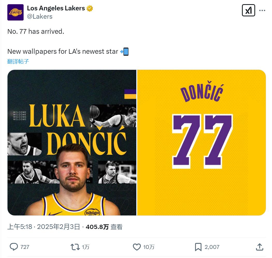Open the three-dot more options menu

pos(262,11)
